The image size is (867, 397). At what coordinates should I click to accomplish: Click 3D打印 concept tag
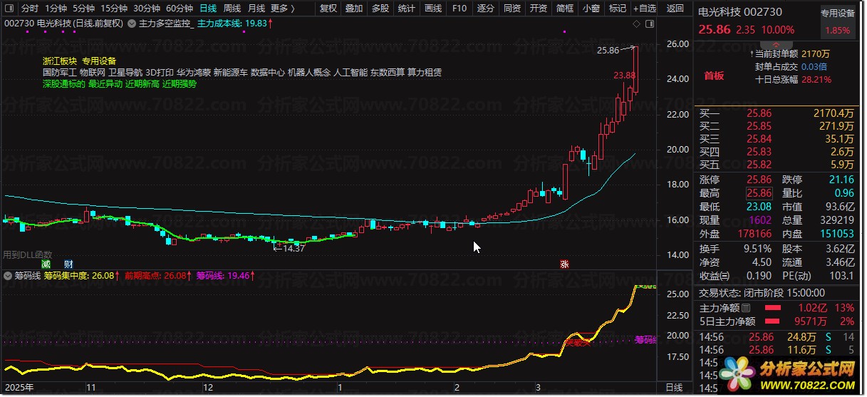(x=159, y=72)
